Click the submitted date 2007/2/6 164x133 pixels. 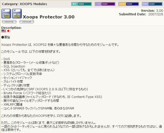tap(156, 14)
